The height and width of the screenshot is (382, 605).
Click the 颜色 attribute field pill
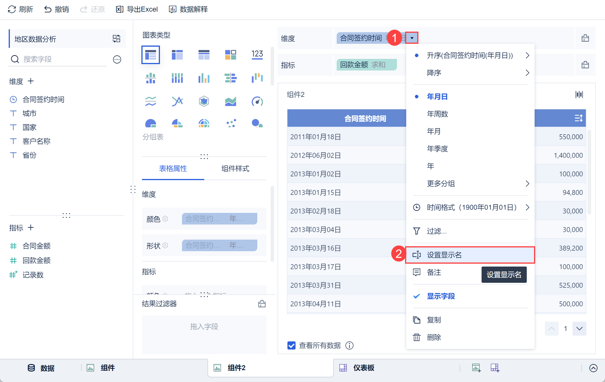(219, 219)
